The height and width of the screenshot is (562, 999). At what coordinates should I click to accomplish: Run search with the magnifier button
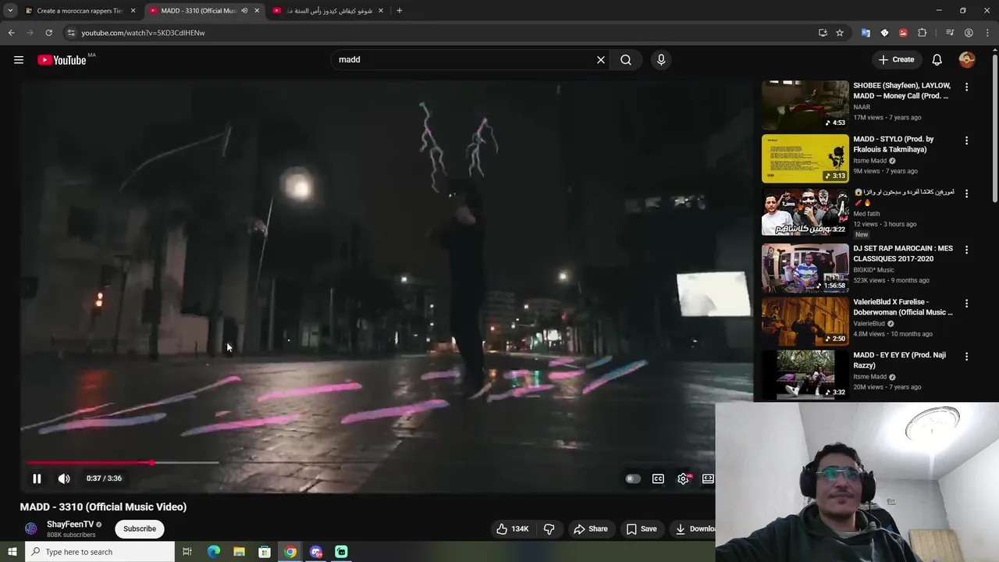tap(626, 60)
